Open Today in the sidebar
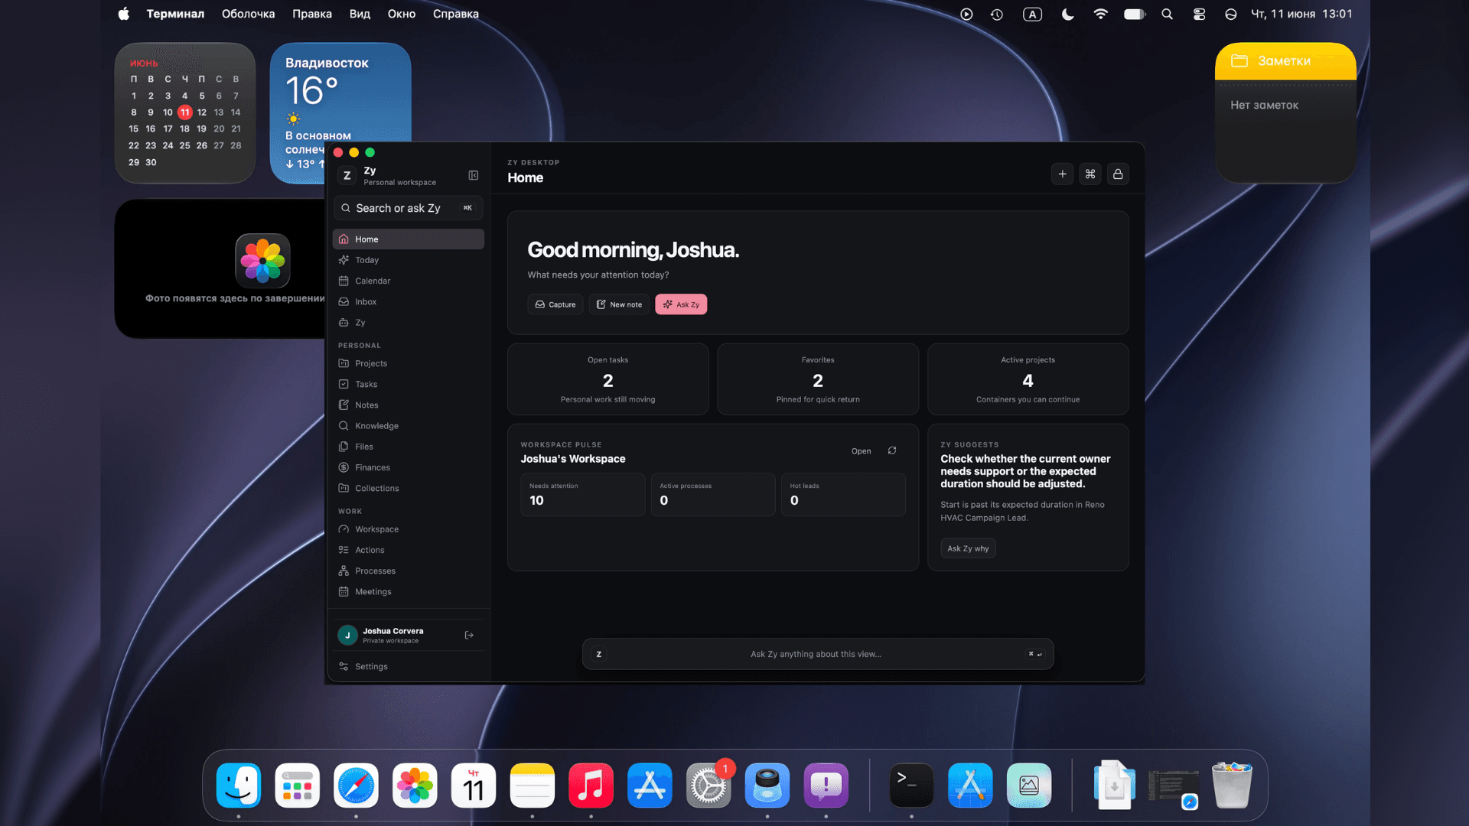This screenshot has height=826, width=1469. 408,260
